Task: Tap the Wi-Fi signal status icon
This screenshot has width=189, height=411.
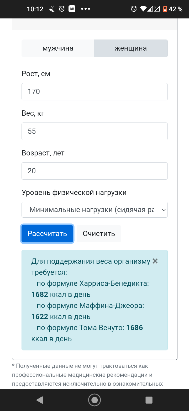Action: [x=143, y=9]
